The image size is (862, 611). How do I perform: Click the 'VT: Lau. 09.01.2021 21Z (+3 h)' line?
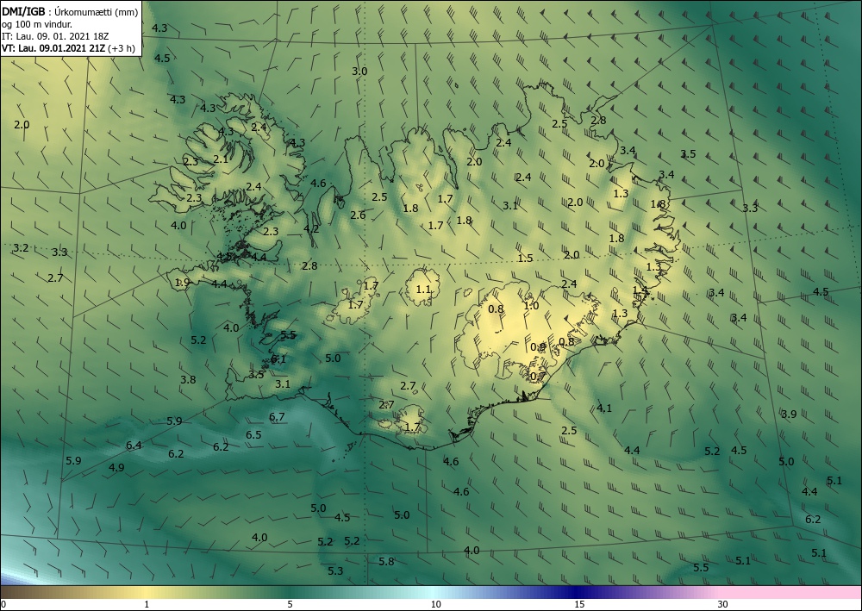click(68, 47)
